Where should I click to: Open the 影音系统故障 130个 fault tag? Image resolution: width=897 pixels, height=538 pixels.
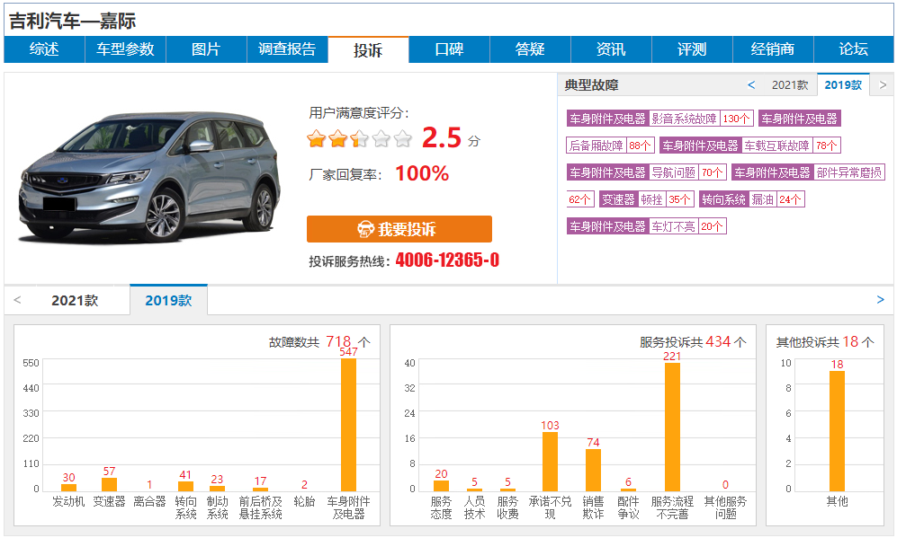(x=659, y=119)
